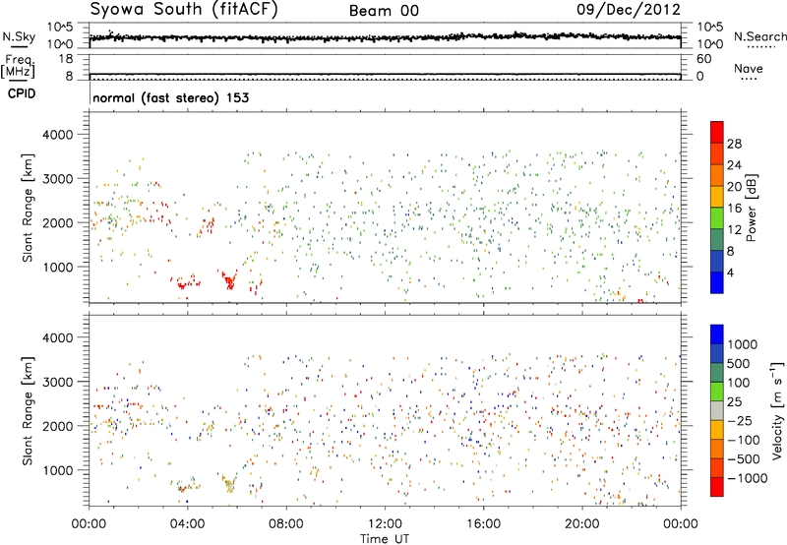The height and width of the screenshot is (545, 787).
Task: Click the '04:00' time axis label
Action: pyautogui.click(x=187, y=524)
